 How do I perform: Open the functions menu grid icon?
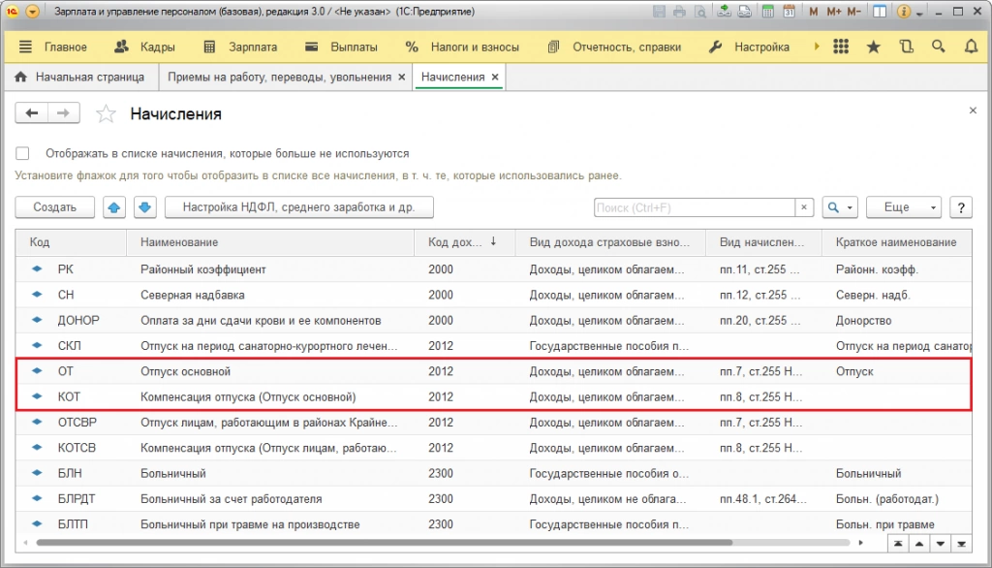(x=841, y=47)
